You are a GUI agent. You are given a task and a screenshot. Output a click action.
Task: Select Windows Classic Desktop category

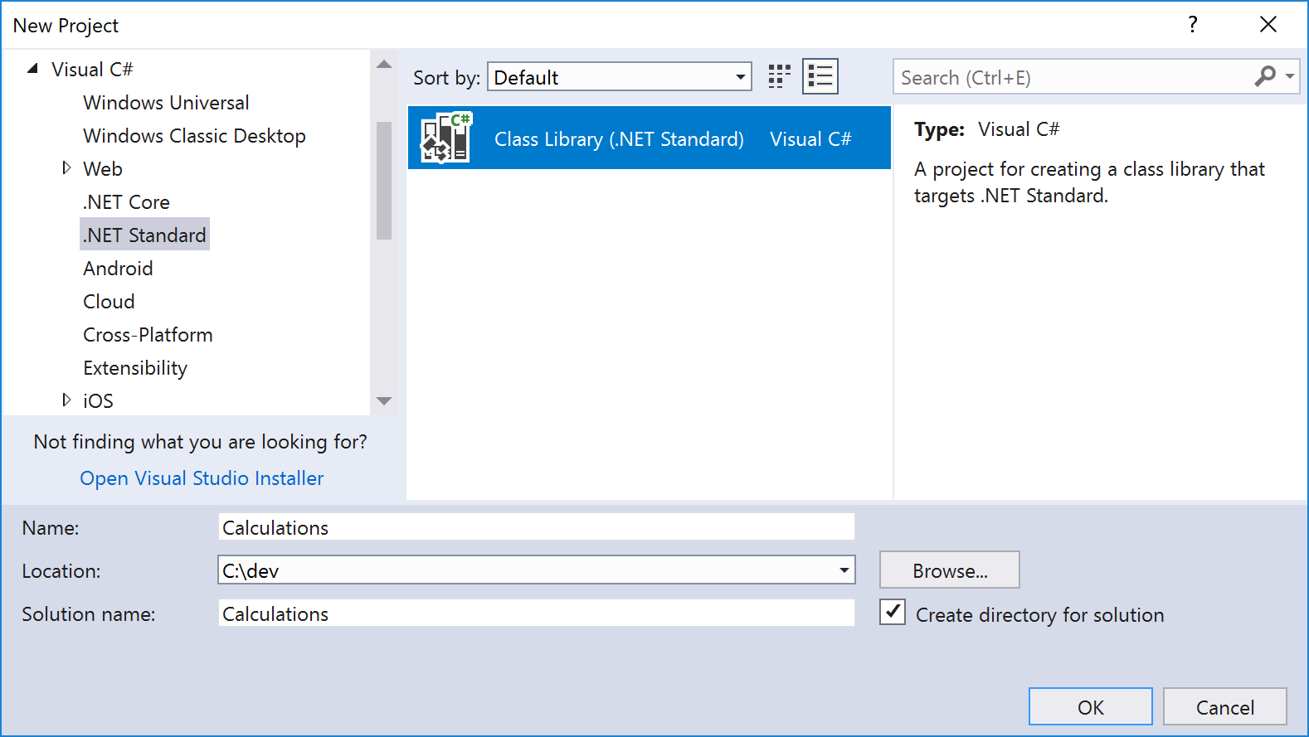[194, 136]
